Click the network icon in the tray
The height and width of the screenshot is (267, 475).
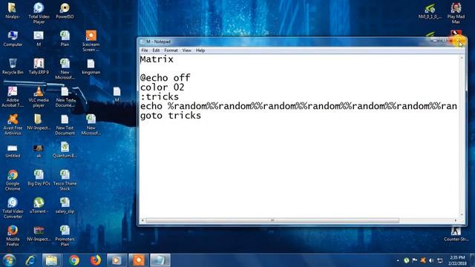point(440,260)
